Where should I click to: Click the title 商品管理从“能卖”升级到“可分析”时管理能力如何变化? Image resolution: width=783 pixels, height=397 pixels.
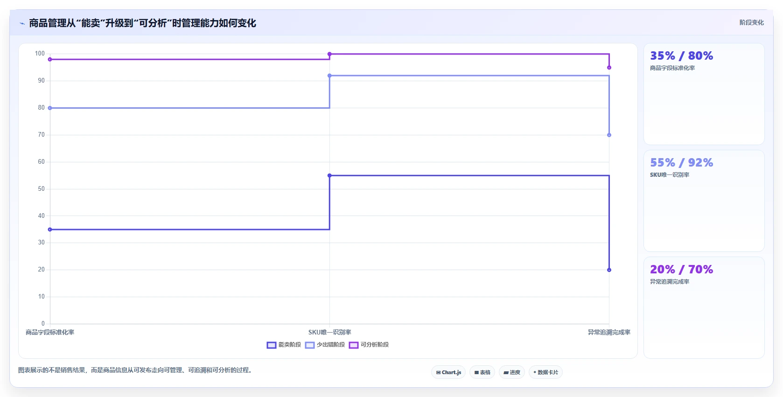click(x=142, y=23)
